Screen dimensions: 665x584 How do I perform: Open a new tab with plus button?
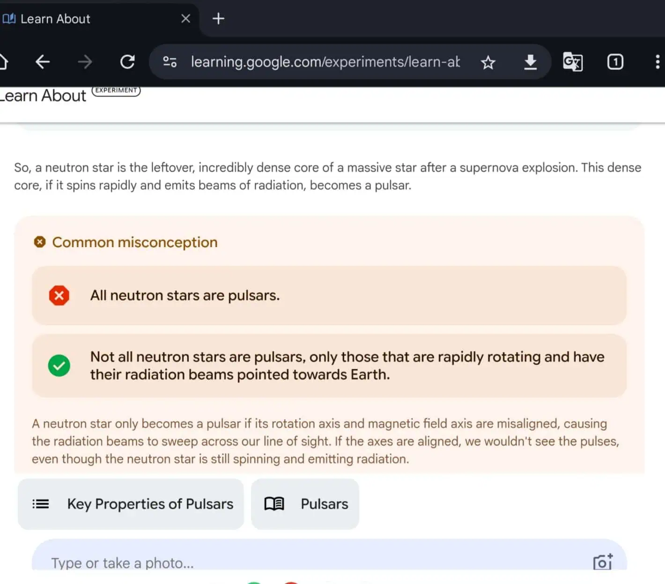tap(218, 19)
